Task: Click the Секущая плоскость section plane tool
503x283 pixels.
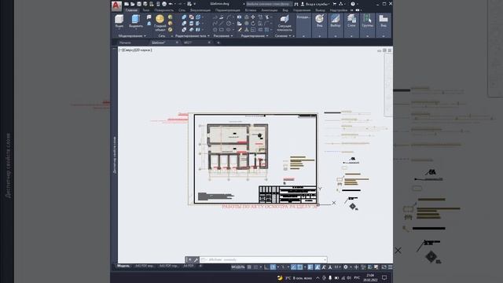Action: (x=285, y=23)
